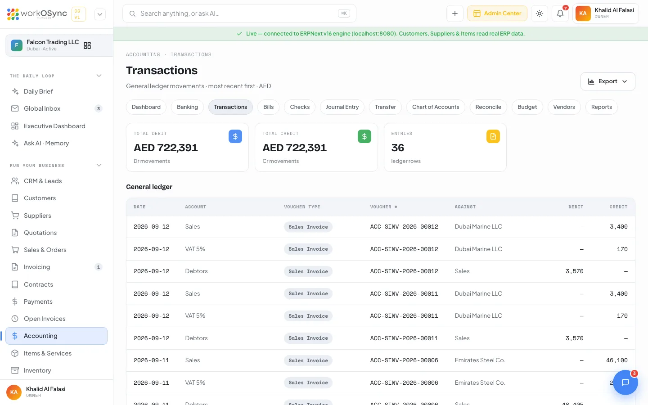Open Global Inbox envelope icon

point(15,108)
